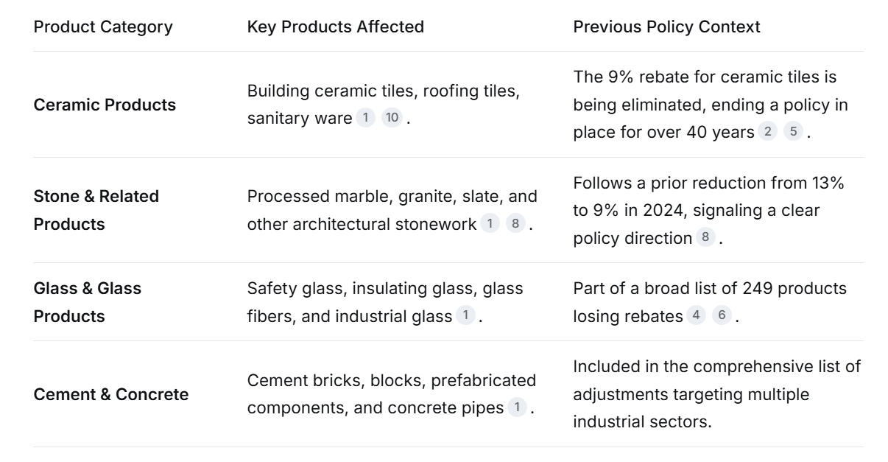Click citation 8 after 'policy direction'
The height and width of the screenshot is (462, 888).
tap(705, 239)
